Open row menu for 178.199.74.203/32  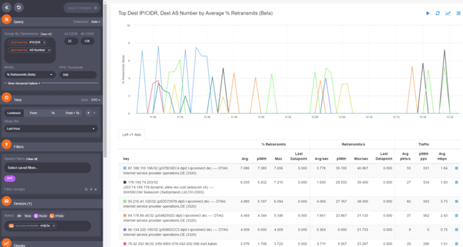[457, 182]
